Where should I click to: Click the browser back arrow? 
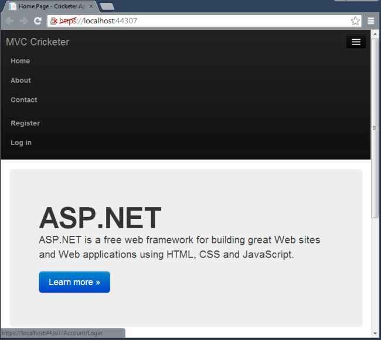click(x=9, y=21)
